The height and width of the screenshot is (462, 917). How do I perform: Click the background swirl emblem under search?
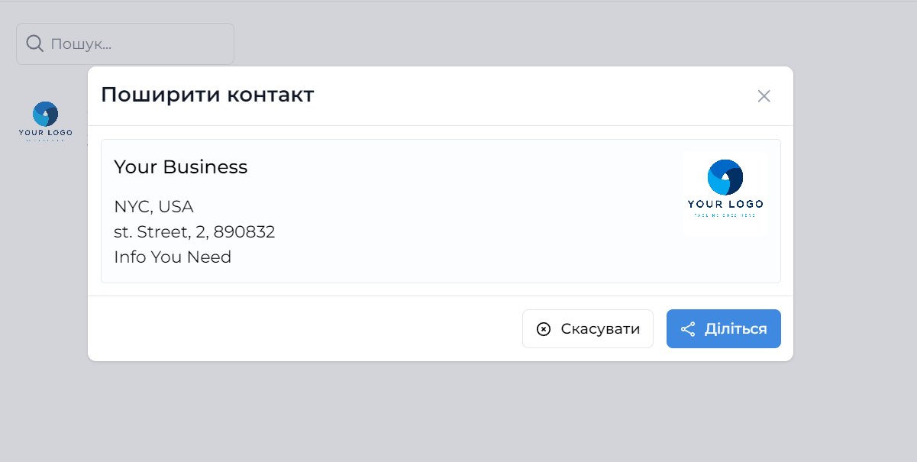point(45,115)
